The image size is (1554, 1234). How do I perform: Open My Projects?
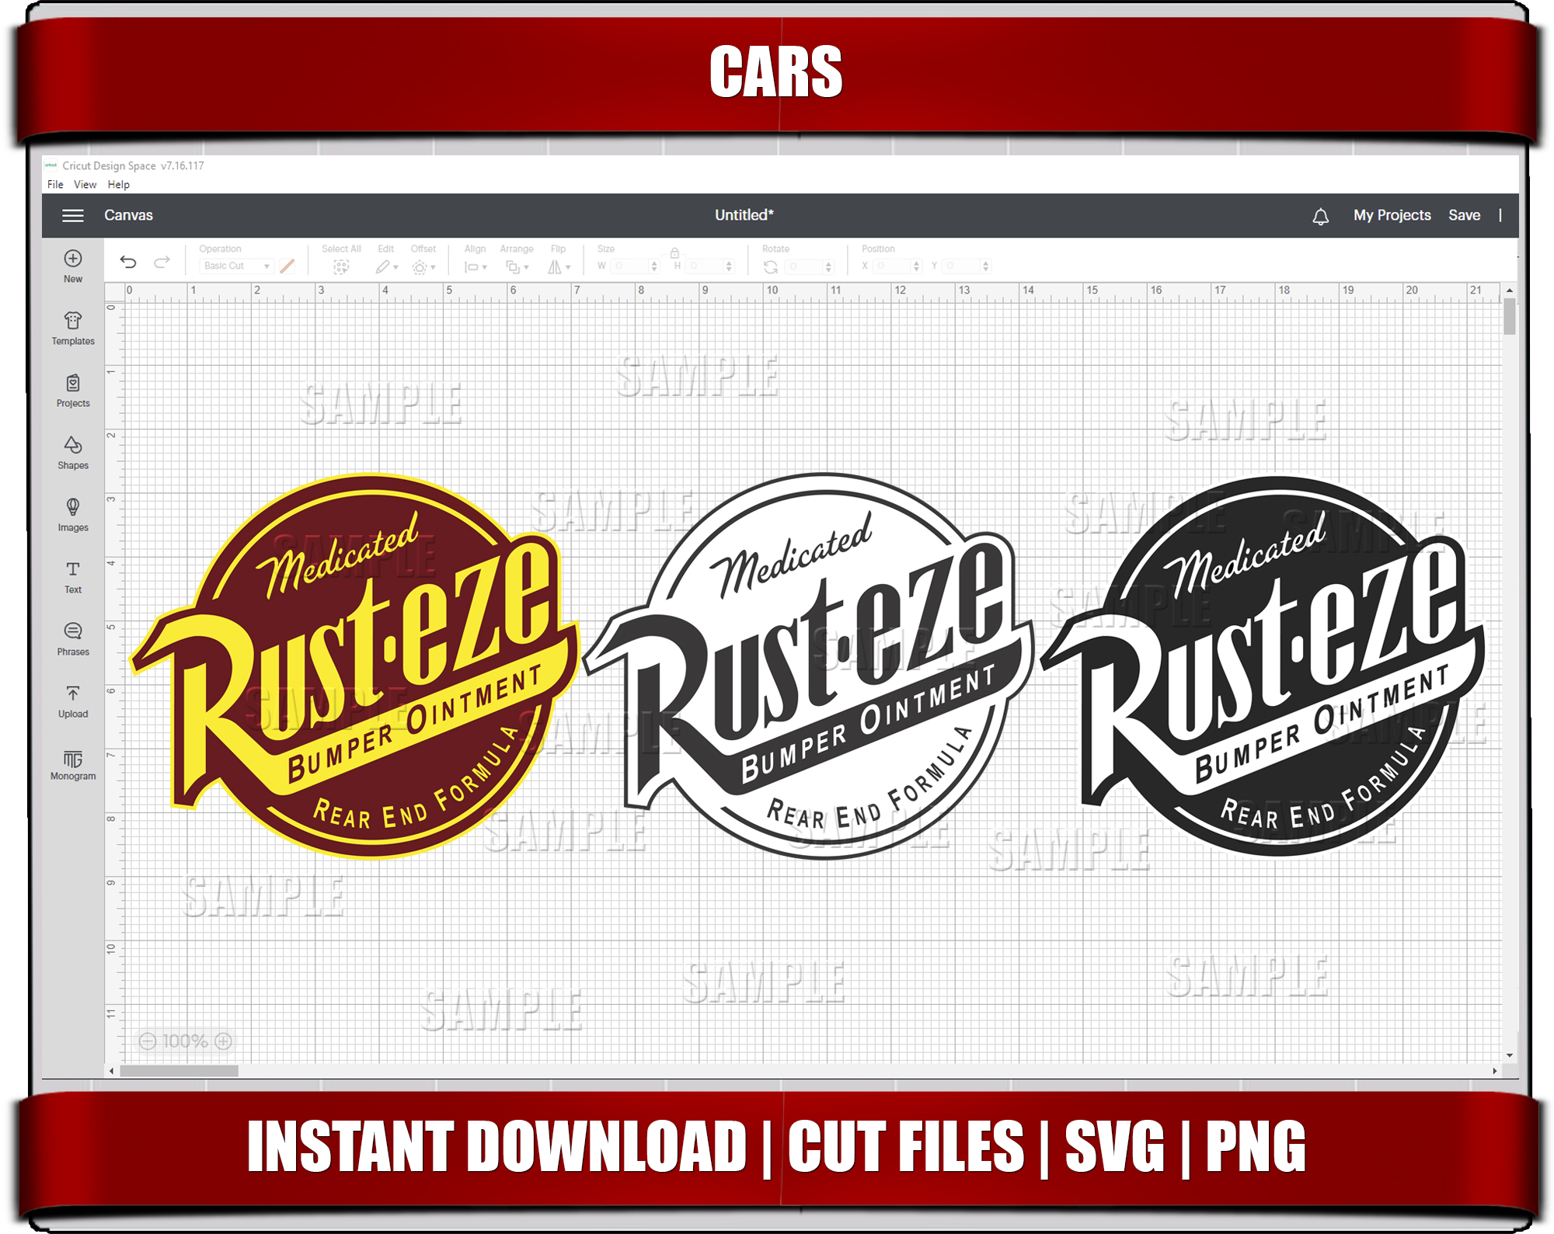(1392, 215)
